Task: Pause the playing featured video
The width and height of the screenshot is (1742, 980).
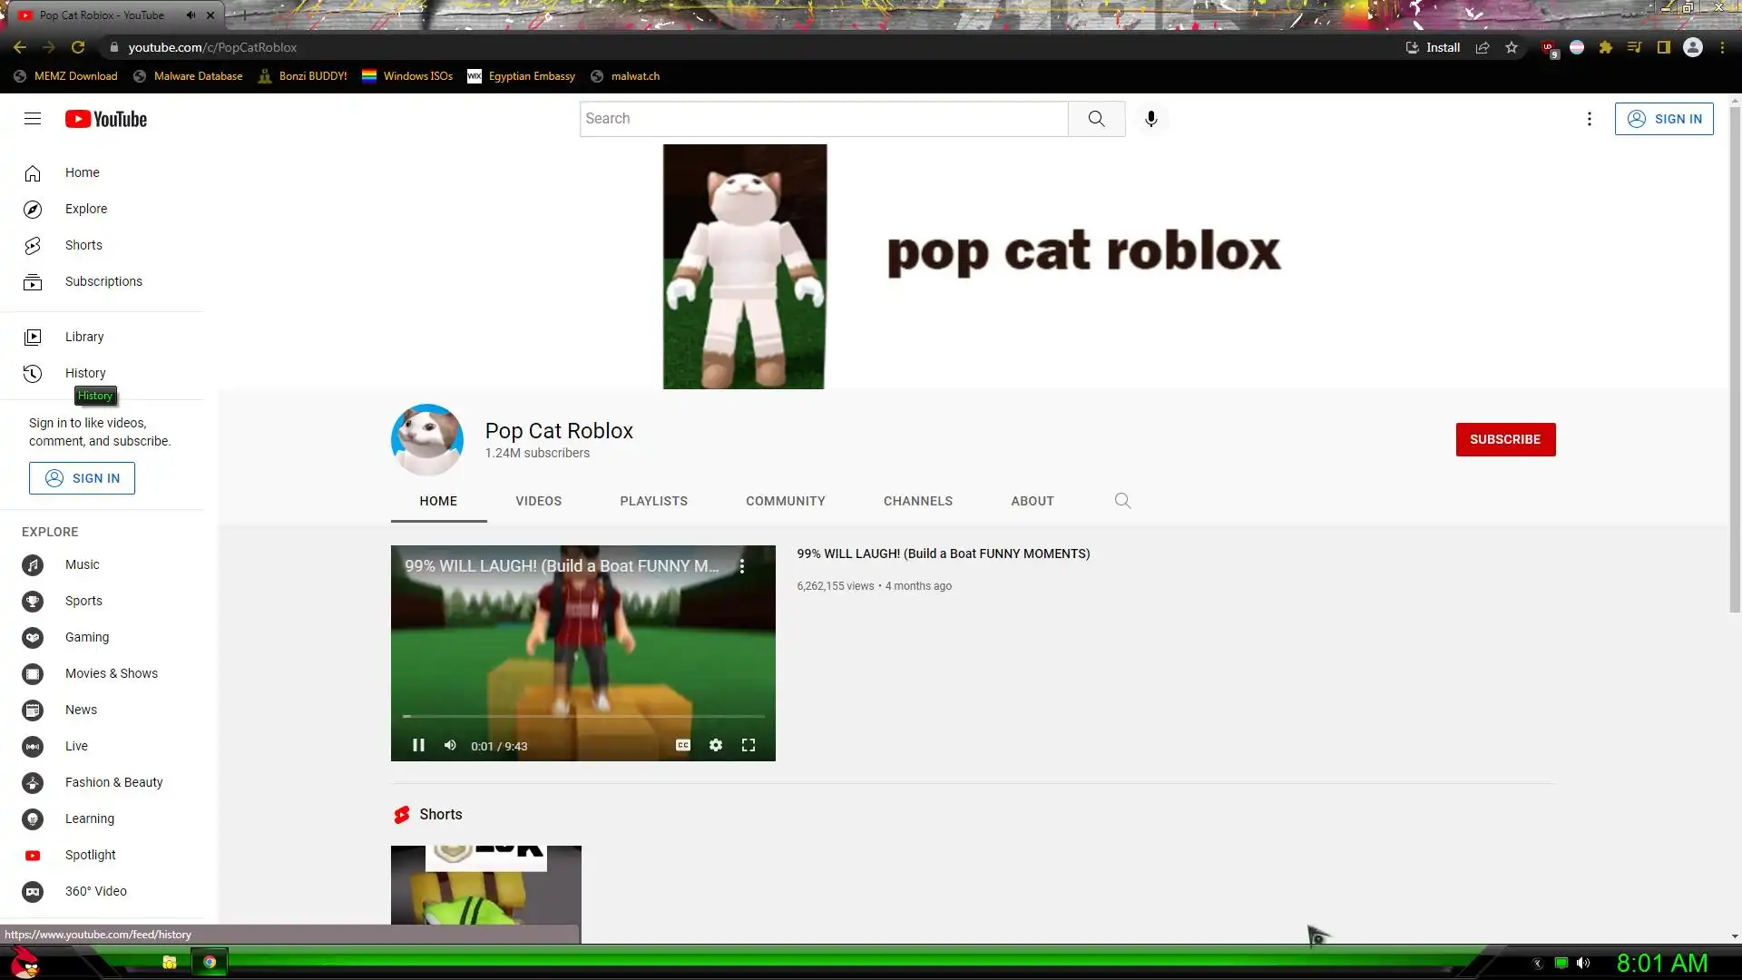Action: (418, 745)
